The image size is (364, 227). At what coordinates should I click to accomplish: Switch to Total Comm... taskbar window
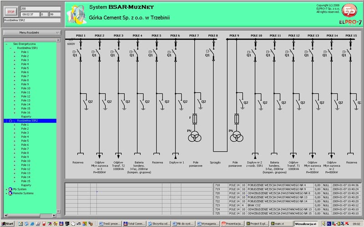click(x=134, y=224)
